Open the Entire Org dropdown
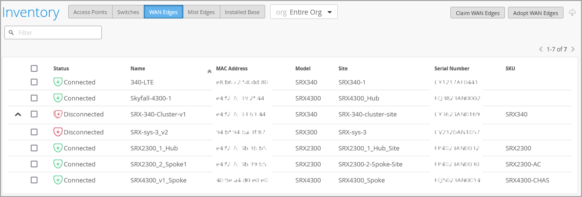The width and height of the screenshot is (582, 197). 304,12
